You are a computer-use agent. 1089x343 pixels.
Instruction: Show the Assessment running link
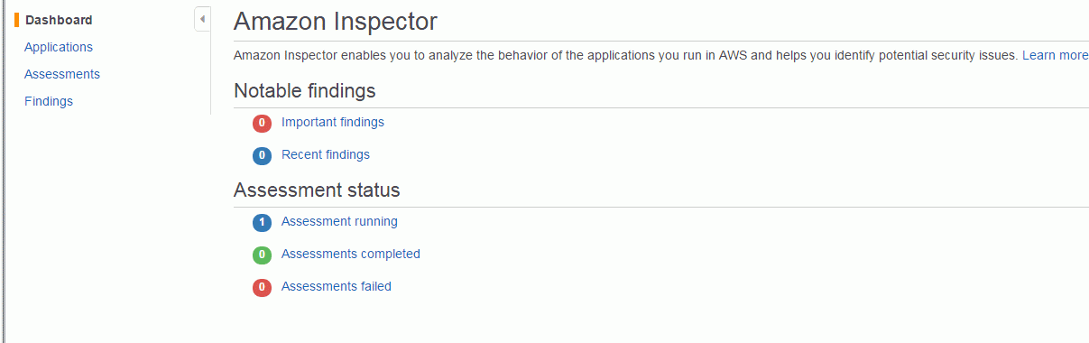point(339,221)
